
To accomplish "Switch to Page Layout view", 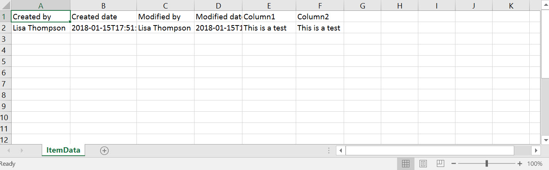I will pos(423,164).
